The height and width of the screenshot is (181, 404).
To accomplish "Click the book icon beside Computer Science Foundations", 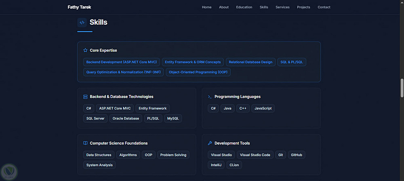I will [x=85, y=143].
